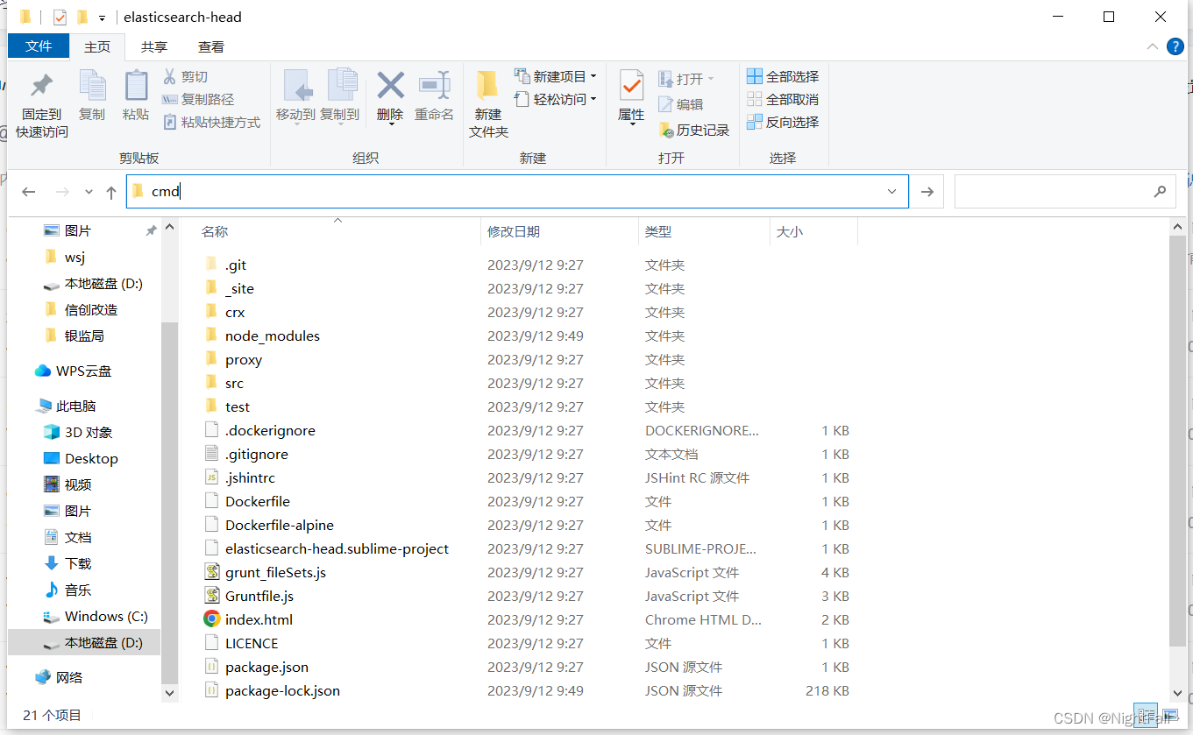The image size is (1193, 735).
Task: Select the proxy folder
Action: coord(243,359)
